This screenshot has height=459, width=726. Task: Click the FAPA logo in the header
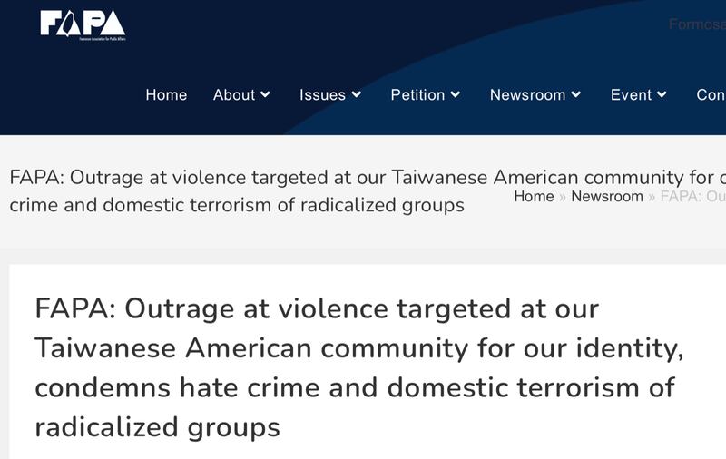(83, 24)
